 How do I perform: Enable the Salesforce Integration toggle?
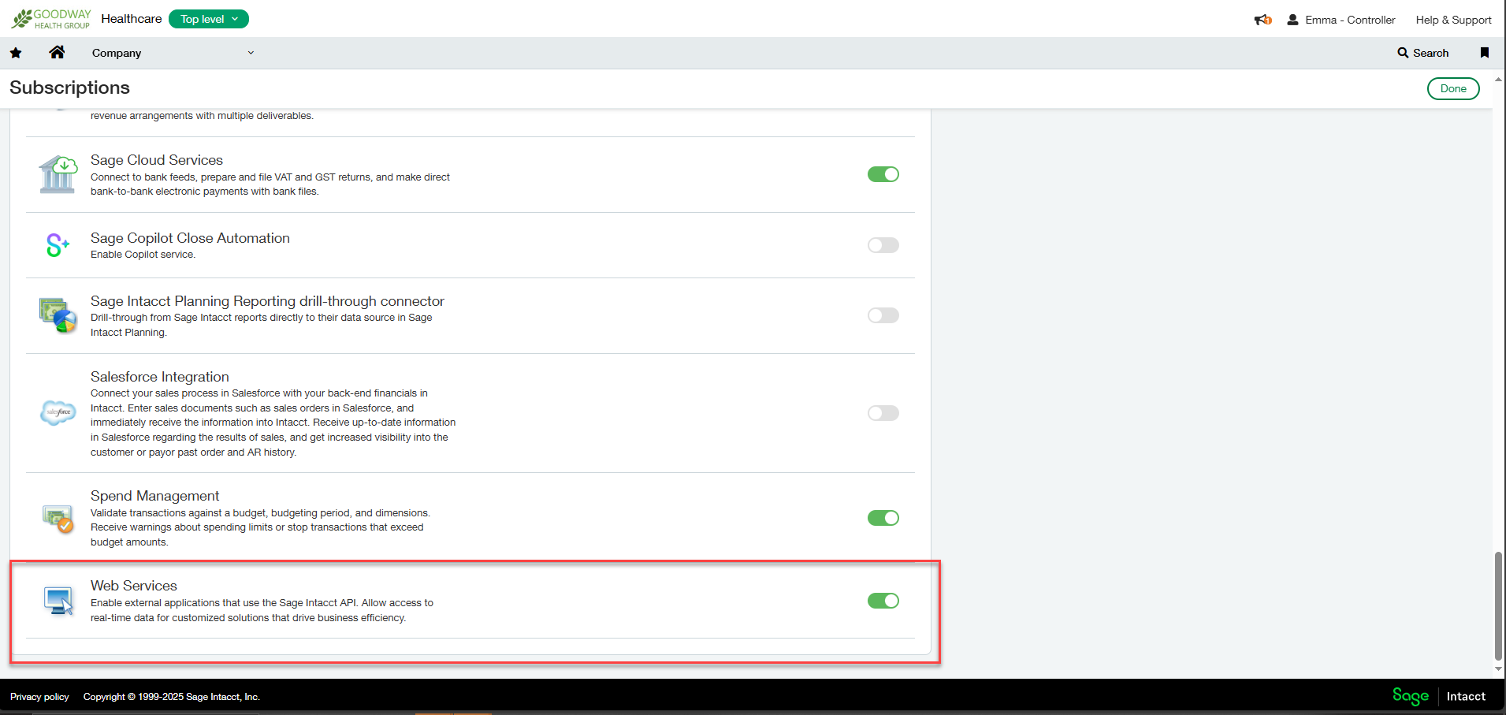tap(883, 413)
